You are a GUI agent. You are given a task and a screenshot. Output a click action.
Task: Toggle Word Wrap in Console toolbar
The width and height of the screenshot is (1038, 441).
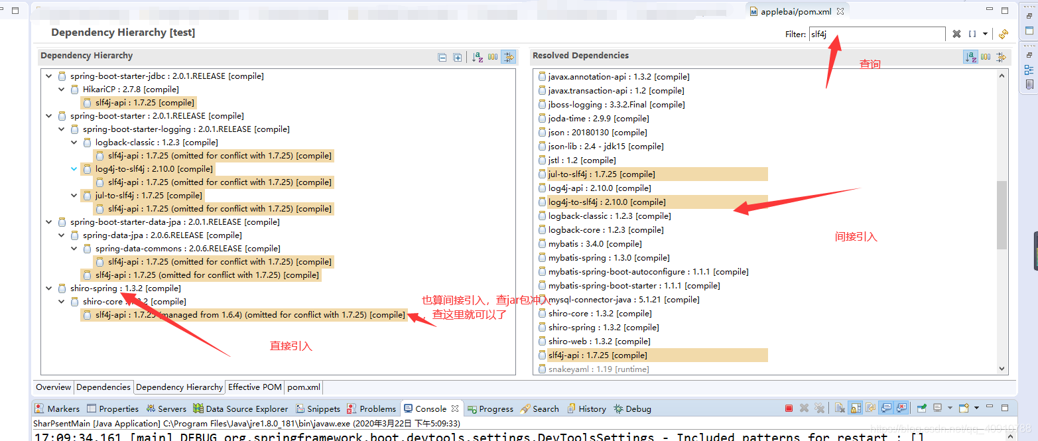click(x=870, y=408)
